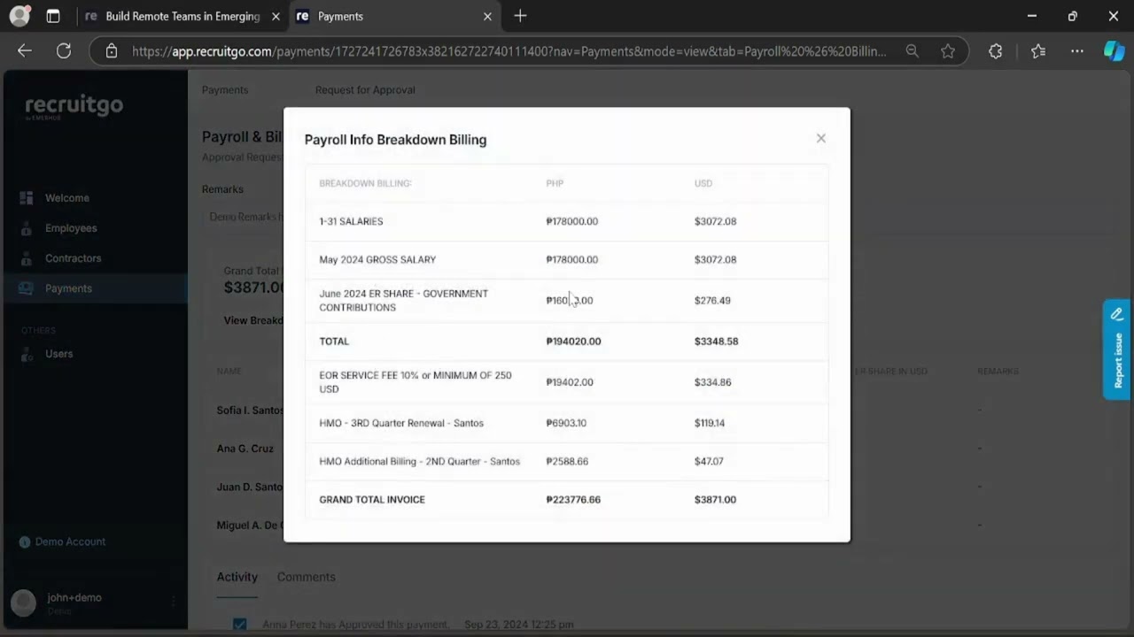The height and width of the screenshot is (637, 1134).
Task: Click the TOTAL ₱194020.00 value
Action: click(x=573, y=342)
